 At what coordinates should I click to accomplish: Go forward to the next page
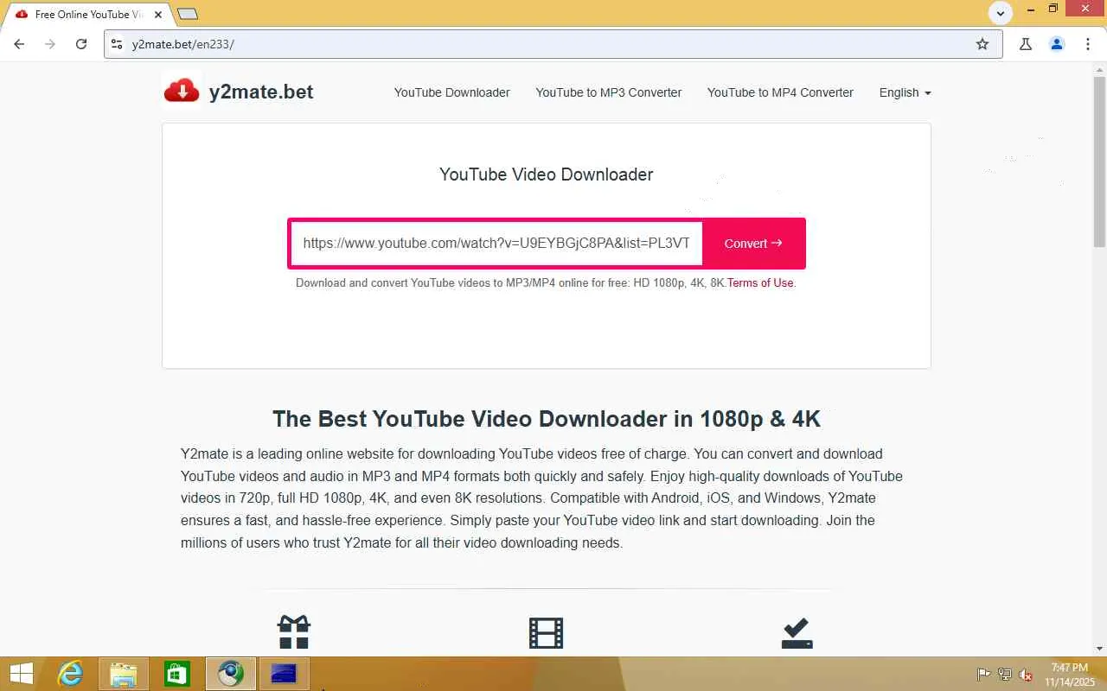point(50,44)
